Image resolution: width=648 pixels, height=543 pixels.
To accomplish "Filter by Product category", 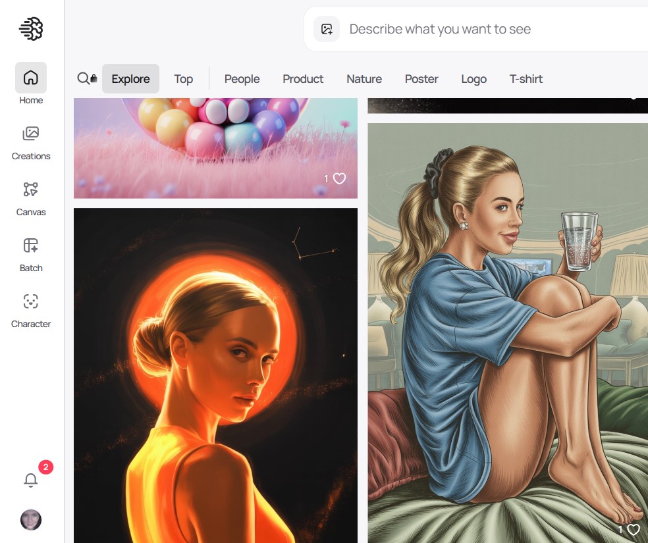I will [x=303, y=79].
